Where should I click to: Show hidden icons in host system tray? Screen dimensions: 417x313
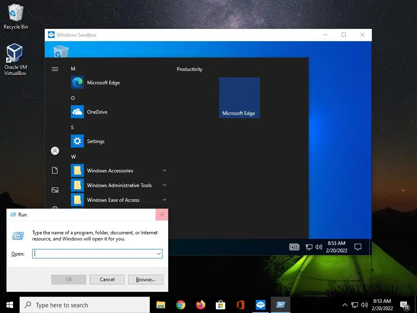345,305
